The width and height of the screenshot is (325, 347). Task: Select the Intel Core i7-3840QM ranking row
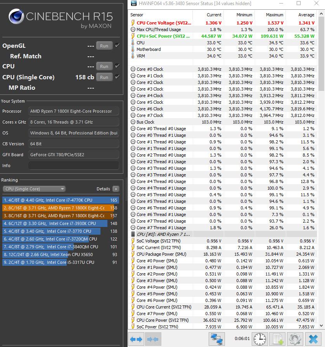pyautogui.click(x=61, y=247)
